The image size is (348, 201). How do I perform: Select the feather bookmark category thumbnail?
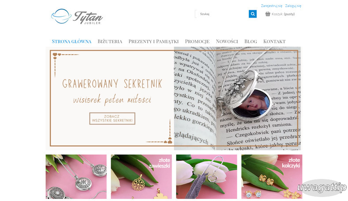coord(206,177)
